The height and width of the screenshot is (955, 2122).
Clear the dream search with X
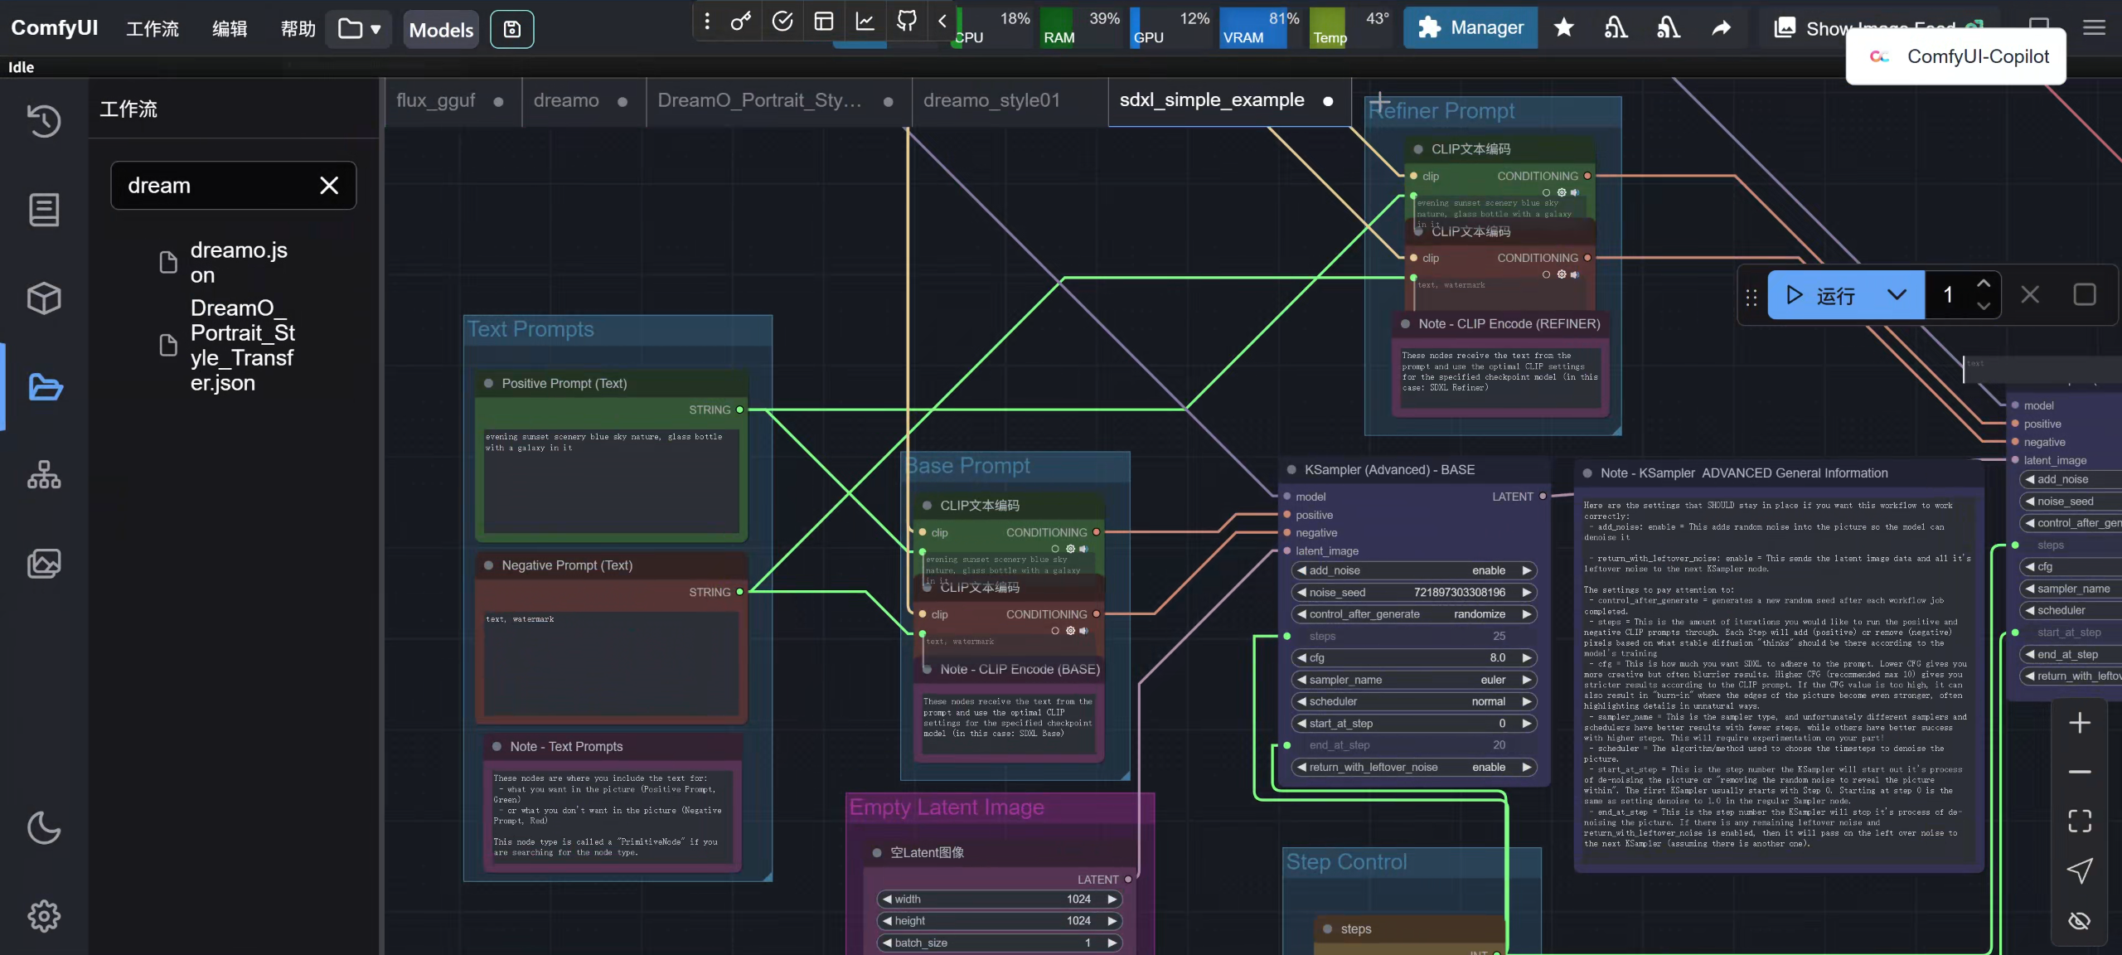(x=329, y=186)
